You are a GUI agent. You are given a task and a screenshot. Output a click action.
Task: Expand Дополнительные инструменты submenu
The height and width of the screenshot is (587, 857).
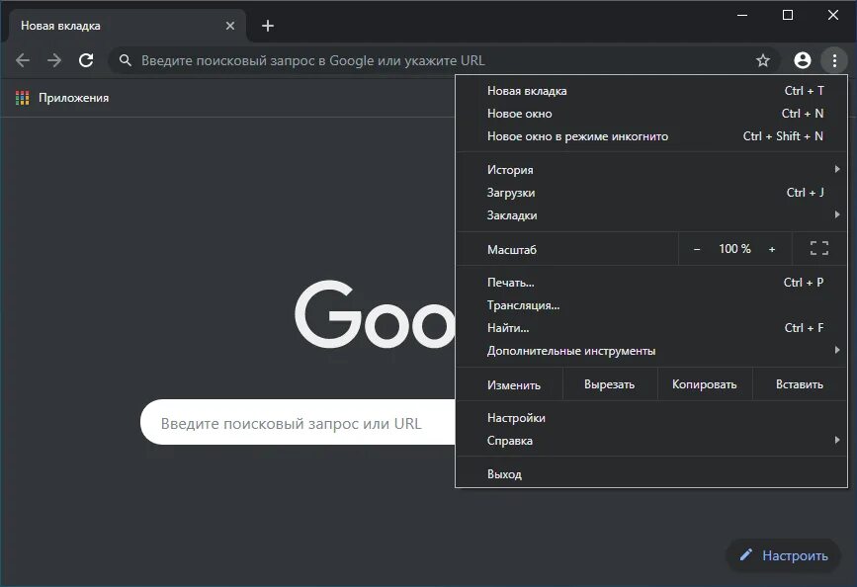(x=651, y=351)
